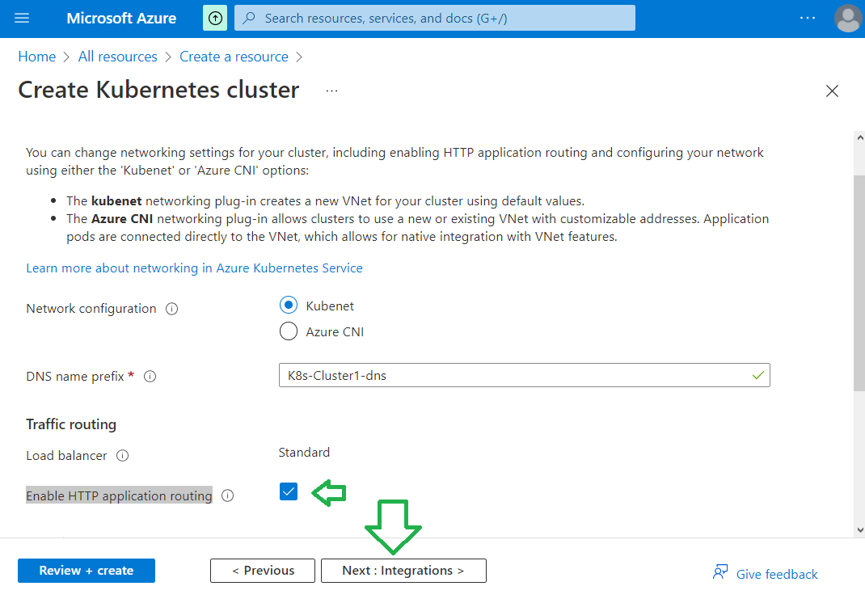Screen dimensions: 865x603
Task: Focus the Search resources, services, and docs box
Action: (435, 19)
